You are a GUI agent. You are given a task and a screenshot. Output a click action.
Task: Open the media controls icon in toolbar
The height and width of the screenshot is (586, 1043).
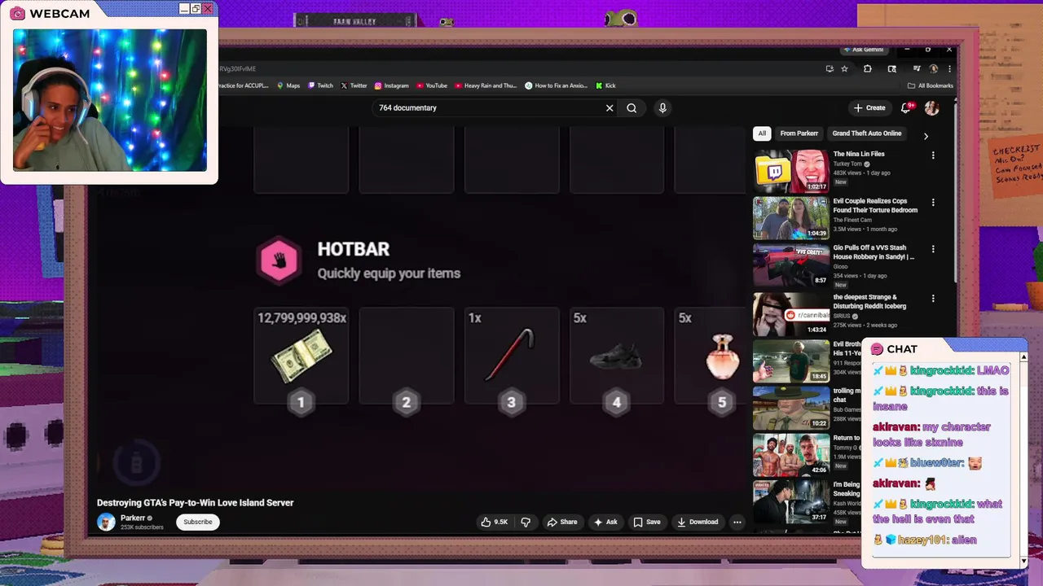(x=917, y=69)
